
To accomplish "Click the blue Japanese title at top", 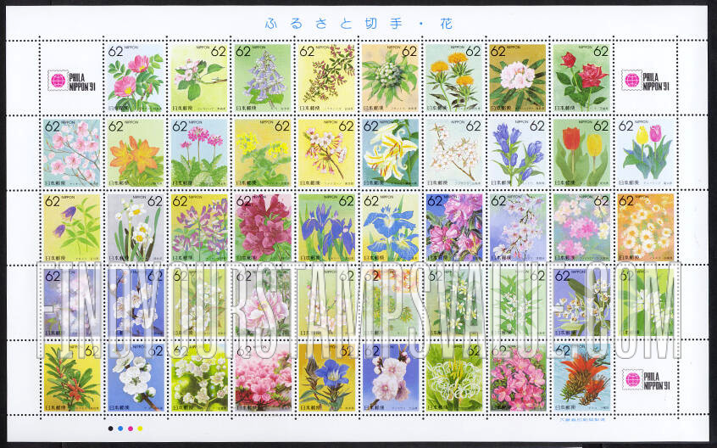I will click(358, 23).
